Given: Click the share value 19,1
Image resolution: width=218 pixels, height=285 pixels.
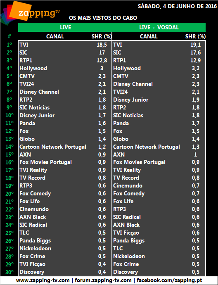Looking at the screenshot, I should pos(195,45).
